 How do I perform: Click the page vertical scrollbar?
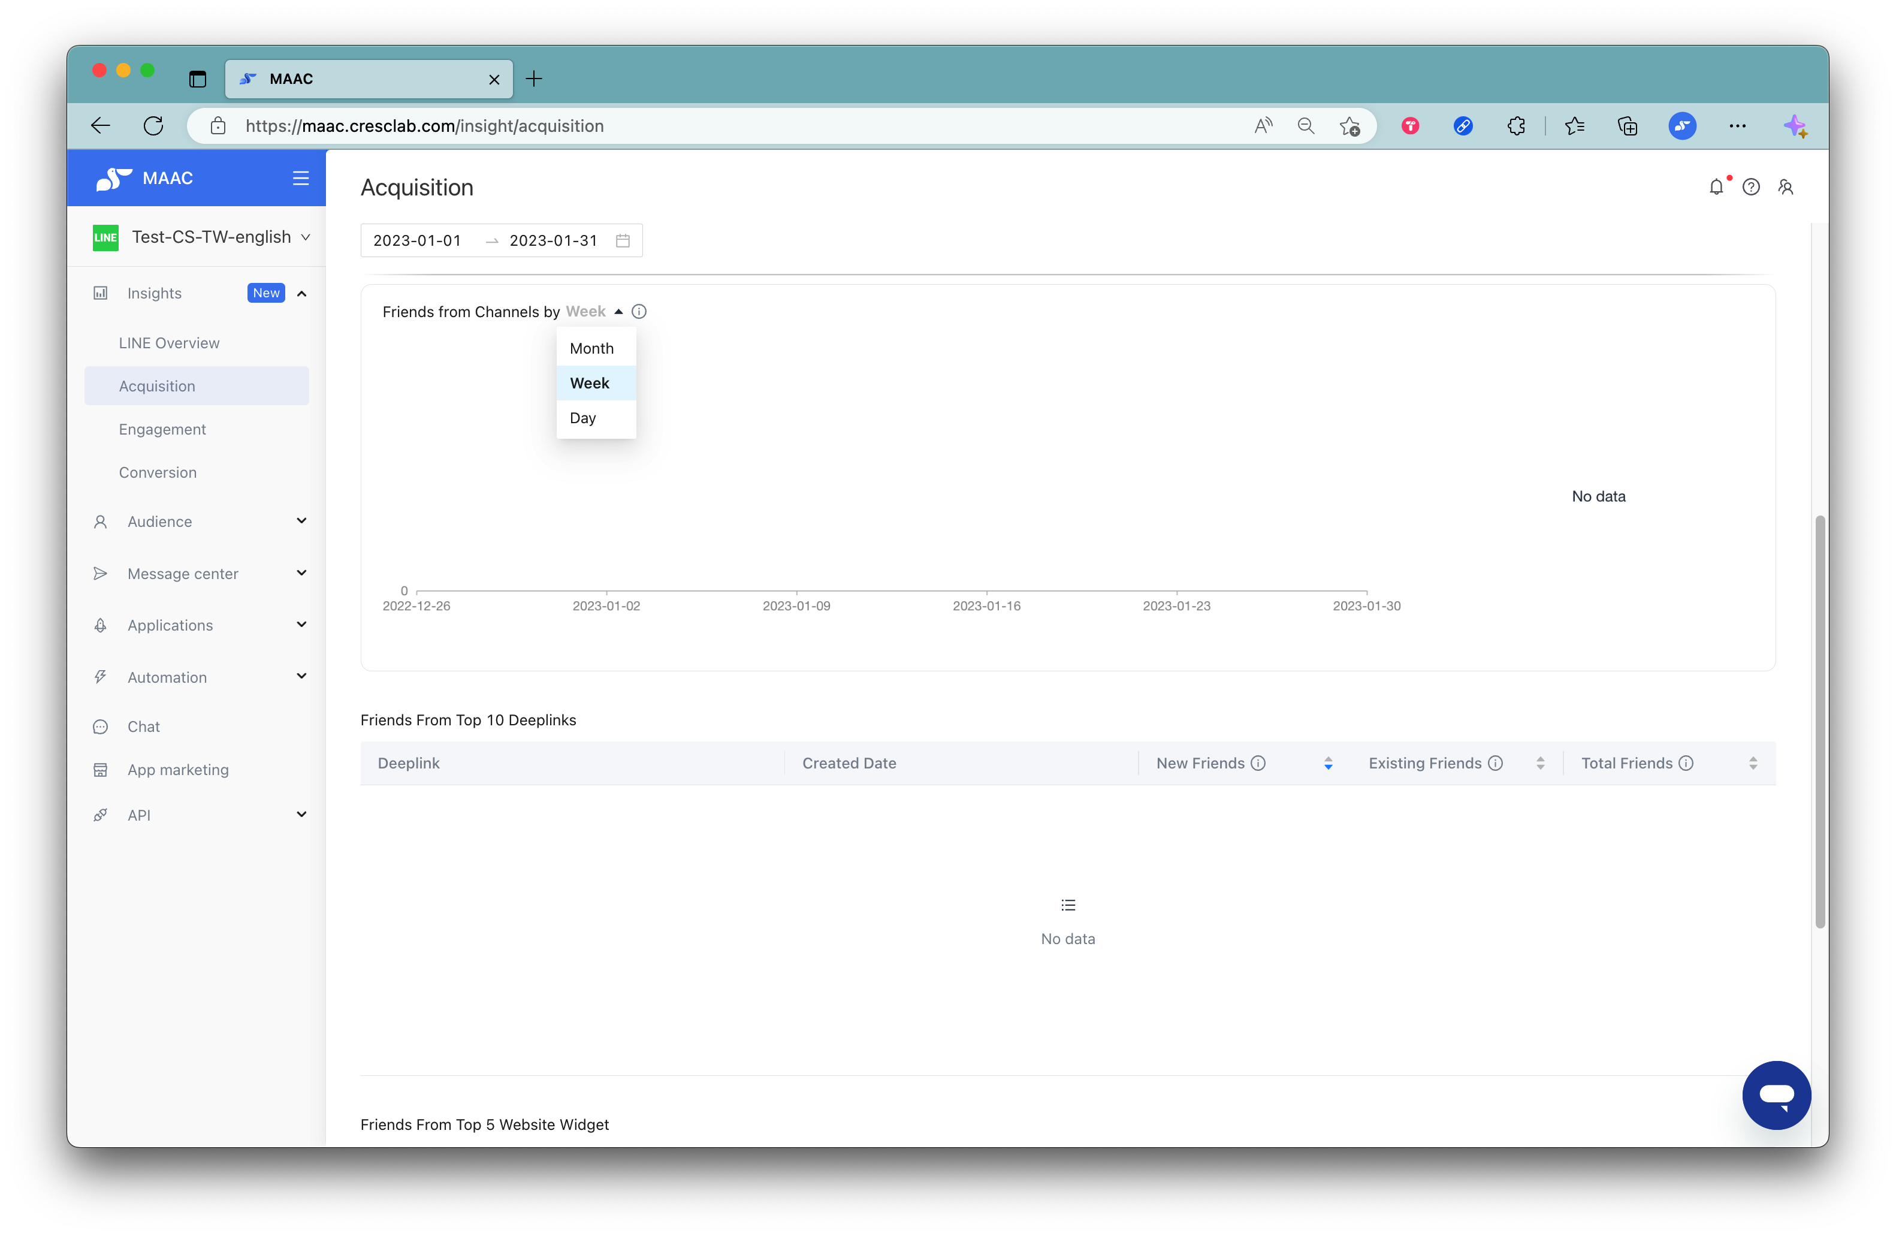pos(1819,722)
